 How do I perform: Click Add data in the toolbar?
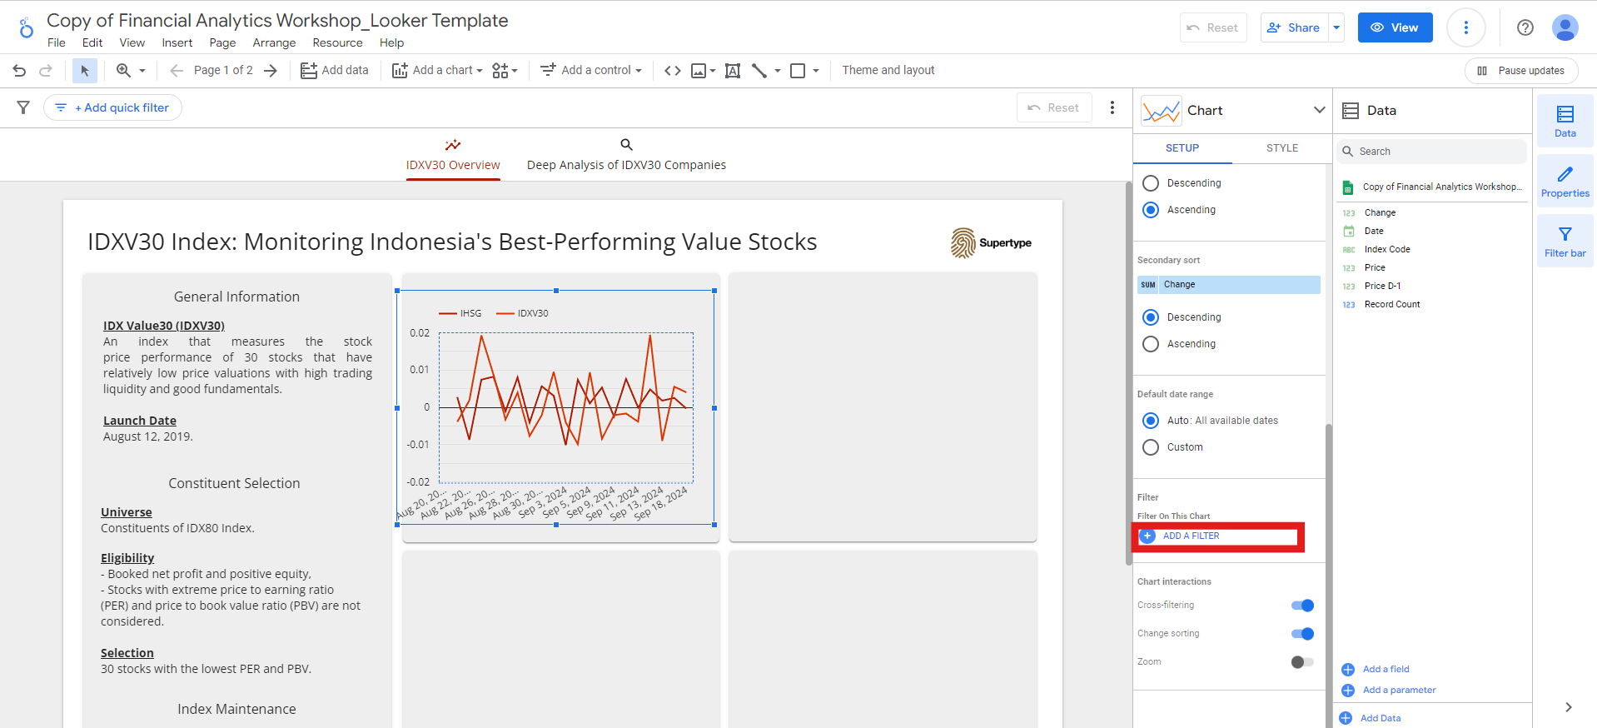pos(334,71)
